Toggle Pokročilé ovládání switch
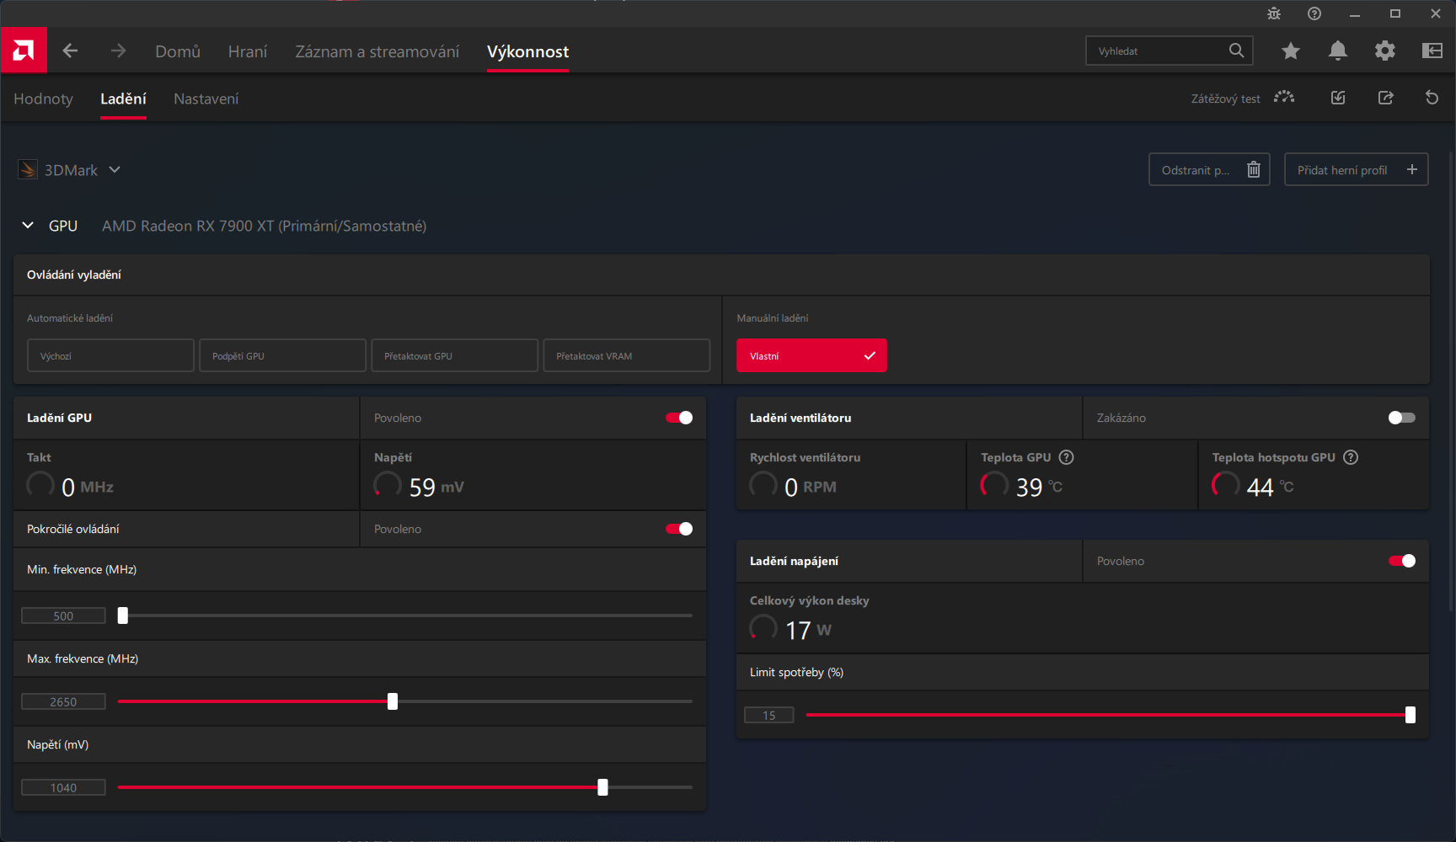 pos(679,529)
